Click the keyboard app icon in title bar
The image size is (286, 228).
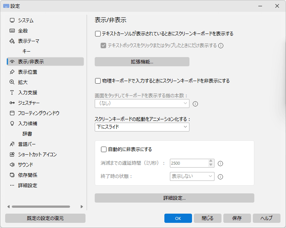6,6
